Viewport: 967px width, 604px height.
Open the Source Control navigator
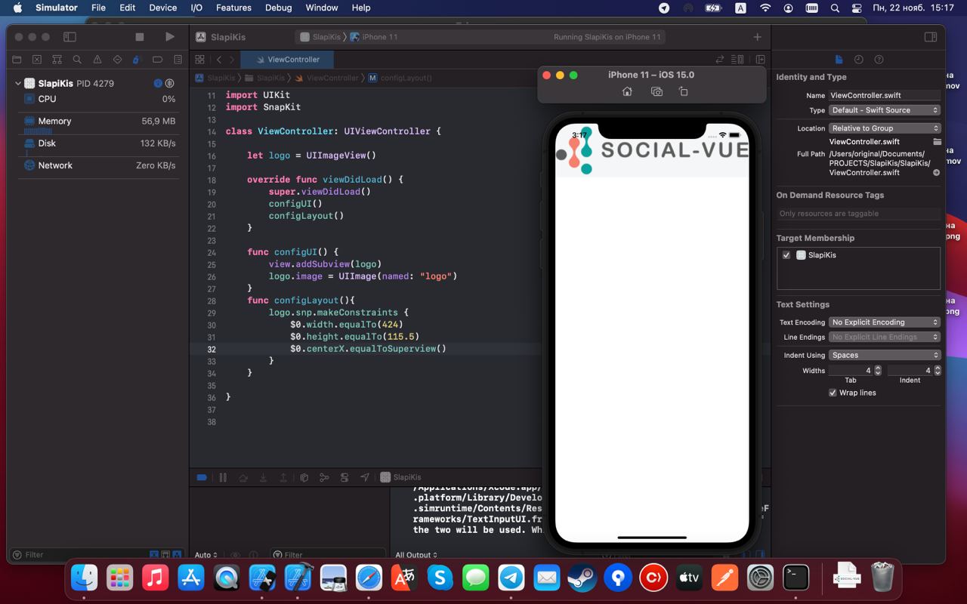(37, 59)
